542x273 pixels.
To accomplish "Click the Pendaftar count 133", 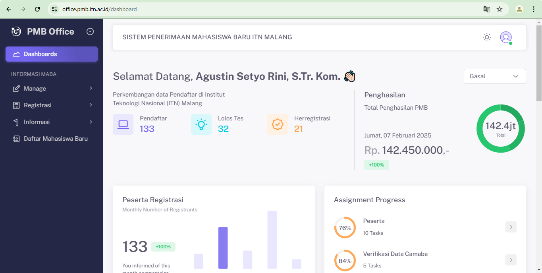I will [x=147, y=129].
